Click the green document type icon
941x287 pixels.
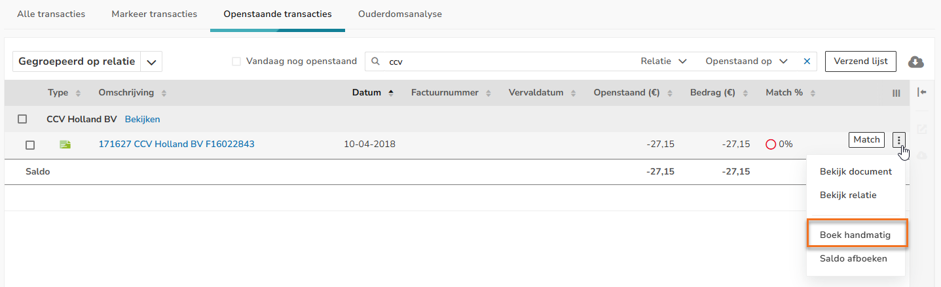pyautogui.click(x=65, y=144)
